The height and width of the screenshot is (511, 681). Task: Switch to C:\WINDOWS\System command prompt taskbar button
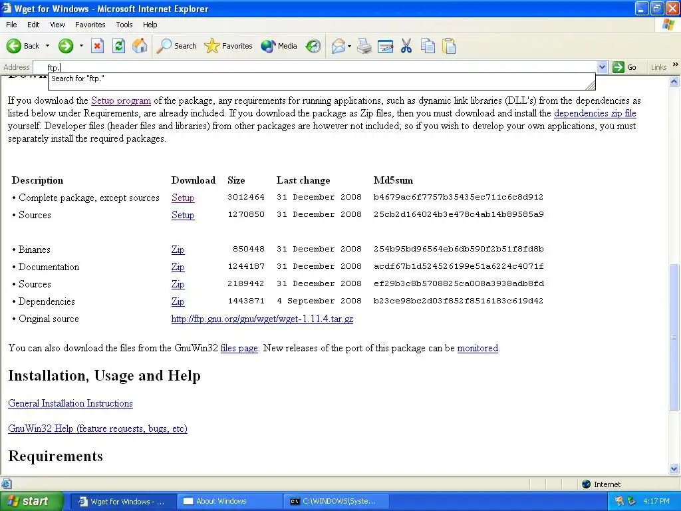[x=337, y=501]
